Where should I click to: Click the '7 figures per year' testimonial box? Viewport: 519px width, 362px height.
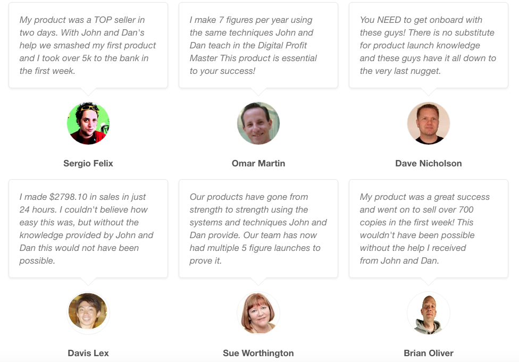(x=258, y=45)
